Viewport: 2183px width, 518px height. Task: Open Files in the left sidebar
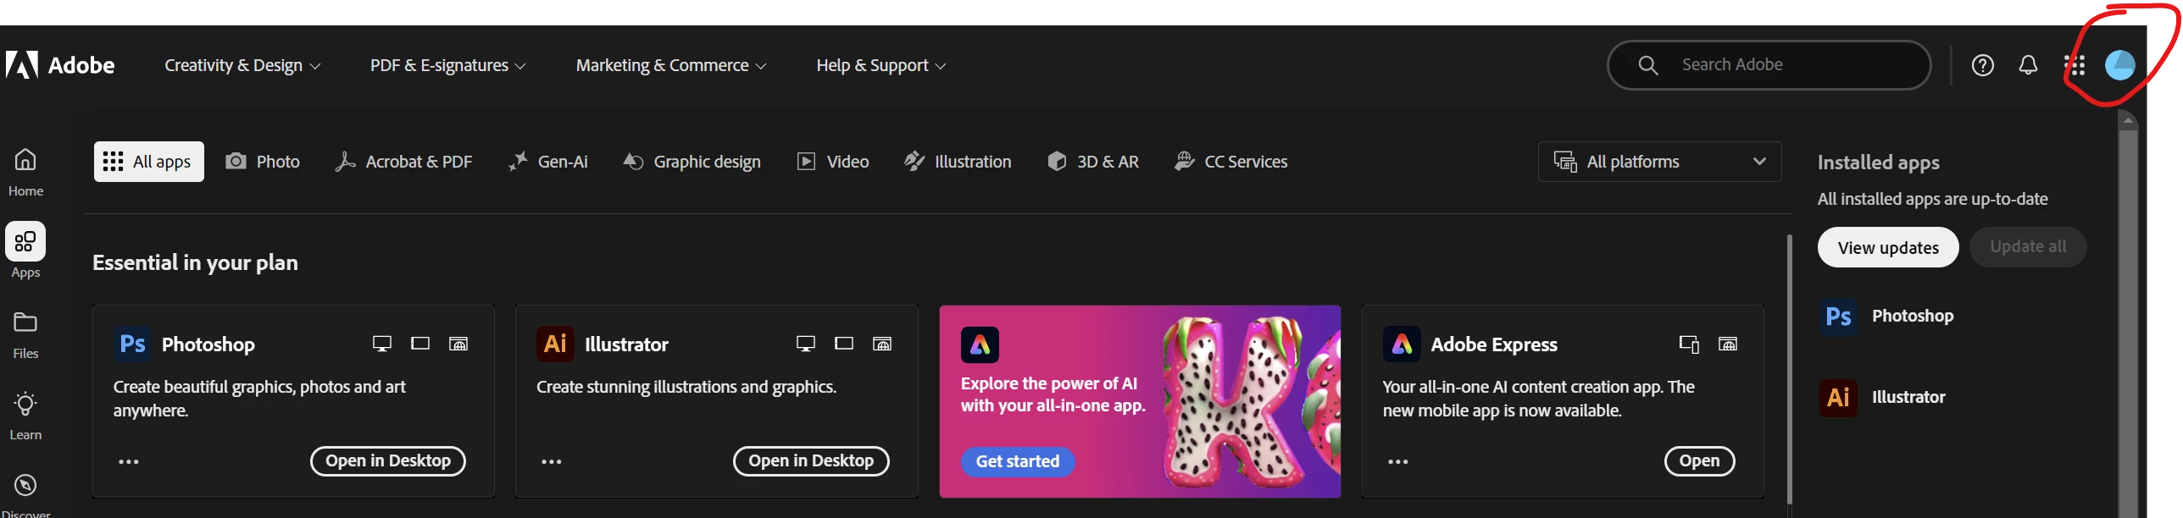point(25,335)
